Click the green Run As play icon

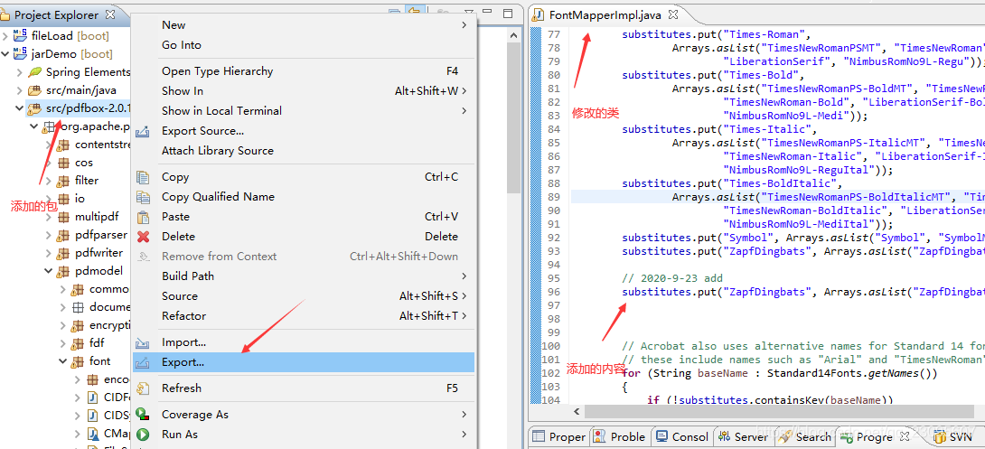(143, 435)
